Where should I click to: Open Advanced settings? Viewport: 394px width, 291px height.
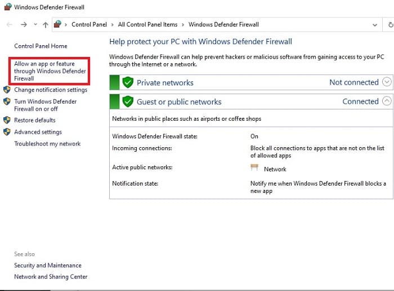pos(38,132)
